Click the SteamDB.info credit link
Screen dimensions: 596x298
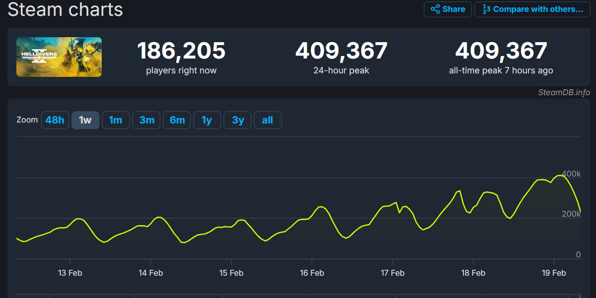pos(564,92)
